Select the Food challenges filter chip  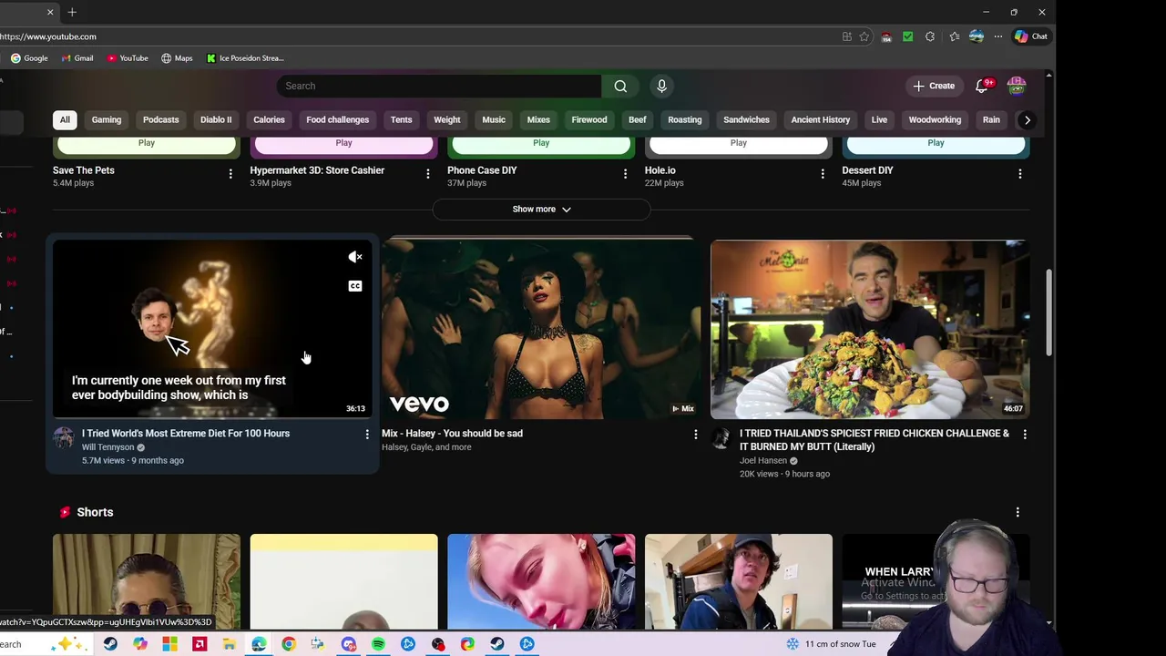337,119
